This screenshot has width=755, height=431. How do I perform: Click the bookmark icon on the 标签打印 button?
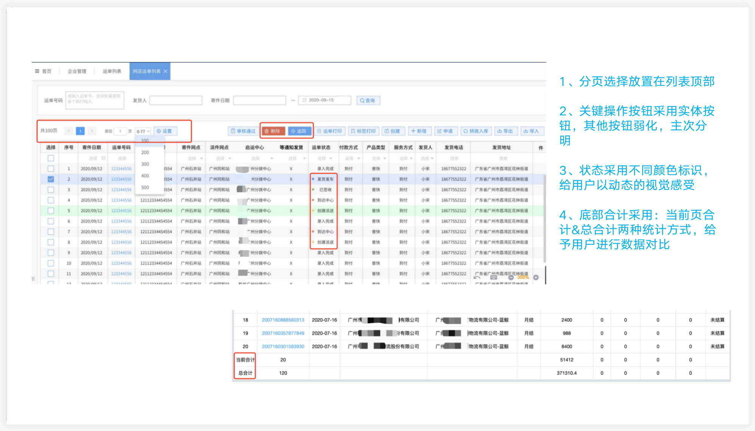353,131
